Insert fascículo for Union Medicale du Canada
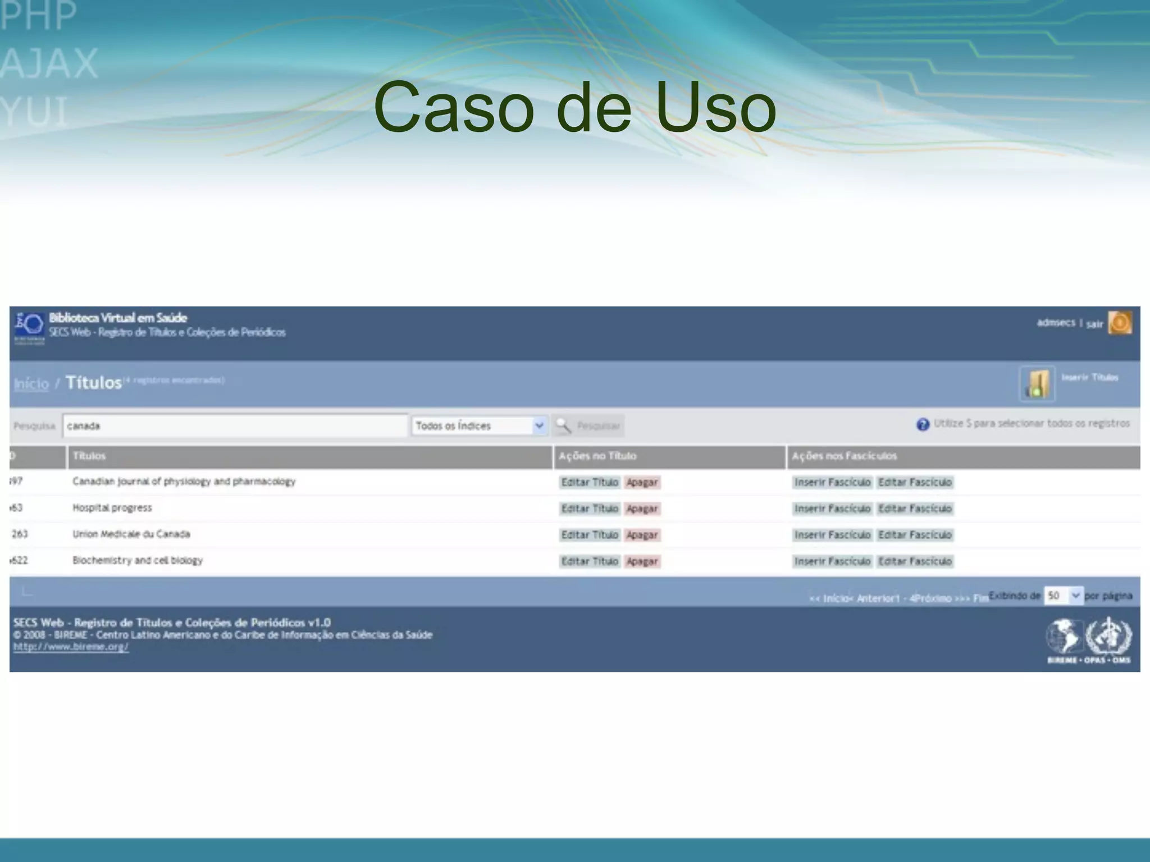The height and width of the screenshot is (862, 1150). tap(832, 535)
